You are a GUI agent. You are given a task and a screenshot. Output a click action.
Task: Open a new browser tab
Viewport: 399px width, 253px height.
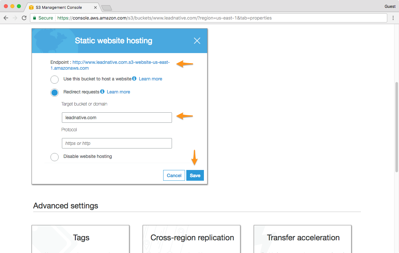click(x=107, y=7)
